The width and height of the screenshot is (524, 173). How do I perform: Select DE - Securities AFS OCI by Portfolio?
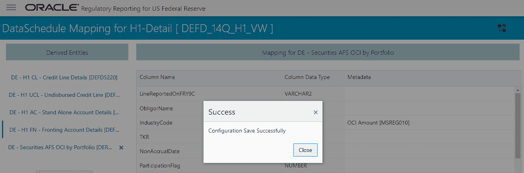click(60, 147)
